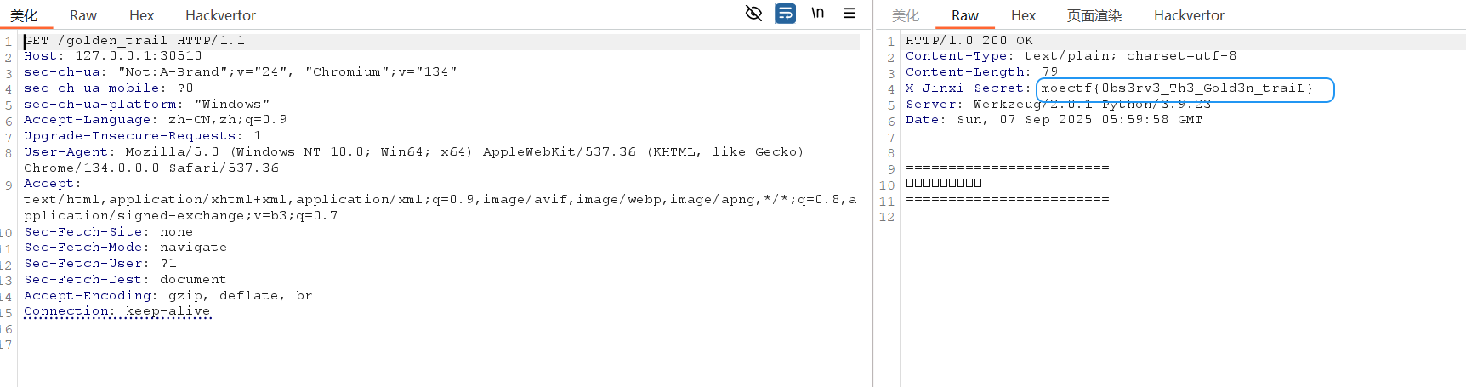1466x387 pixels.
Task: Click the GET /golden_trail request line
Action: 134,40
